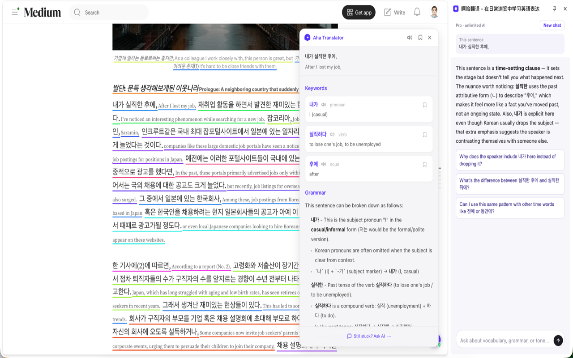
Task: Click the keyword 후에 in Keywords list
Action: [x=313, y=164]
